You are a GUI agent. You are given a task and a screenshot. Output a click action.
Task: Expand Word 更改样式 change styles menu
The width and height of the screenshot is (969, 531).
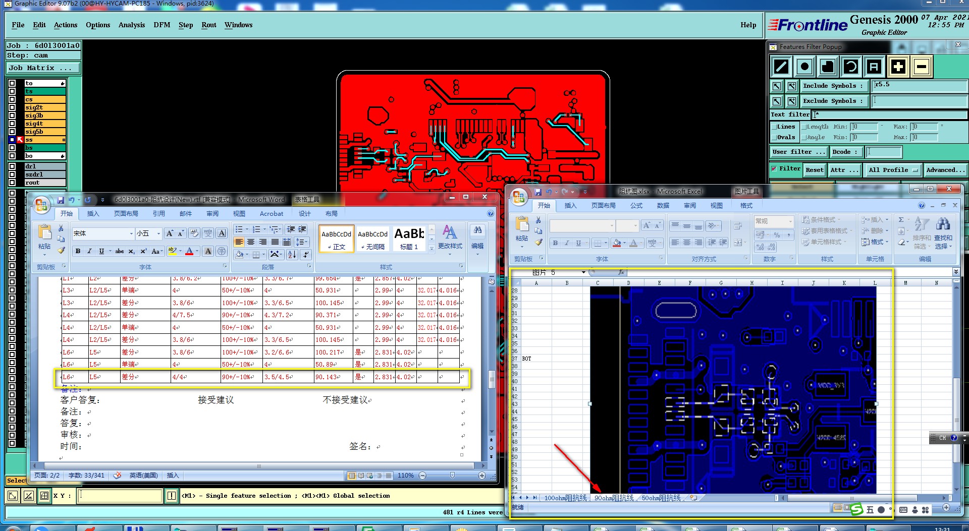pyautogui.click(x=450, y=239)
